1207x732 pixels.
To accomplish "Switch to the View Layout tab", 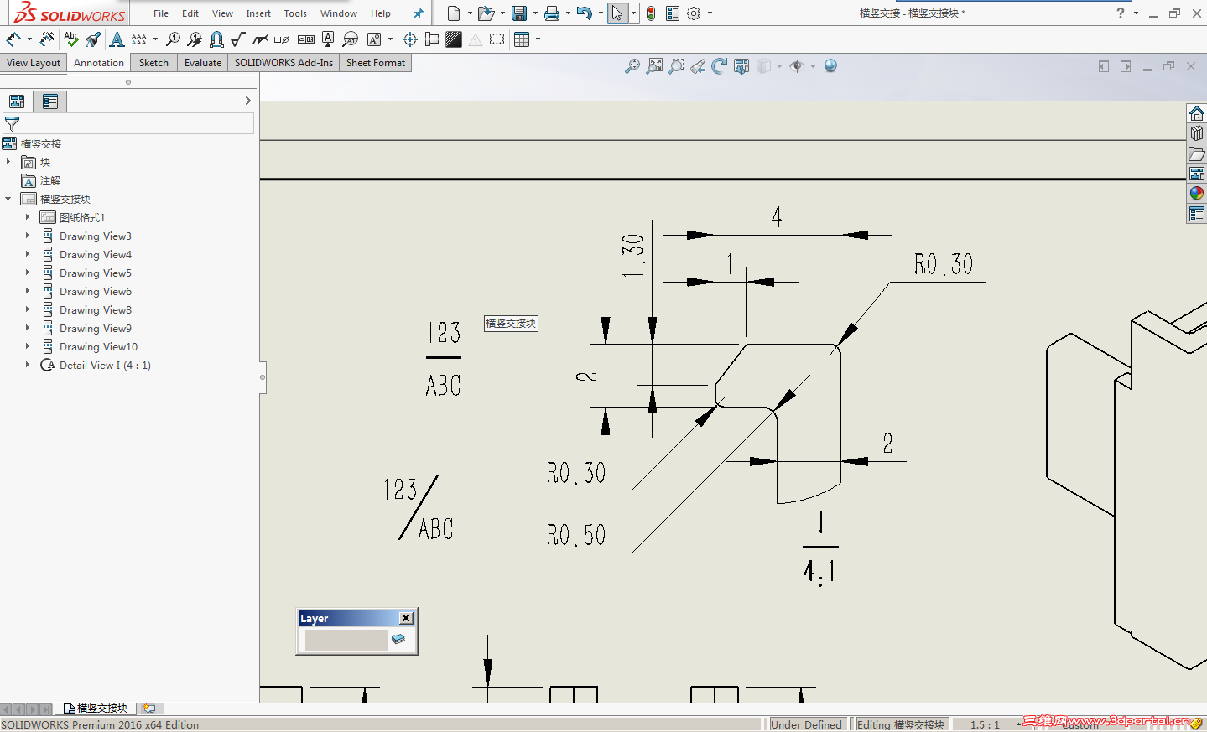I will (34, 63).
